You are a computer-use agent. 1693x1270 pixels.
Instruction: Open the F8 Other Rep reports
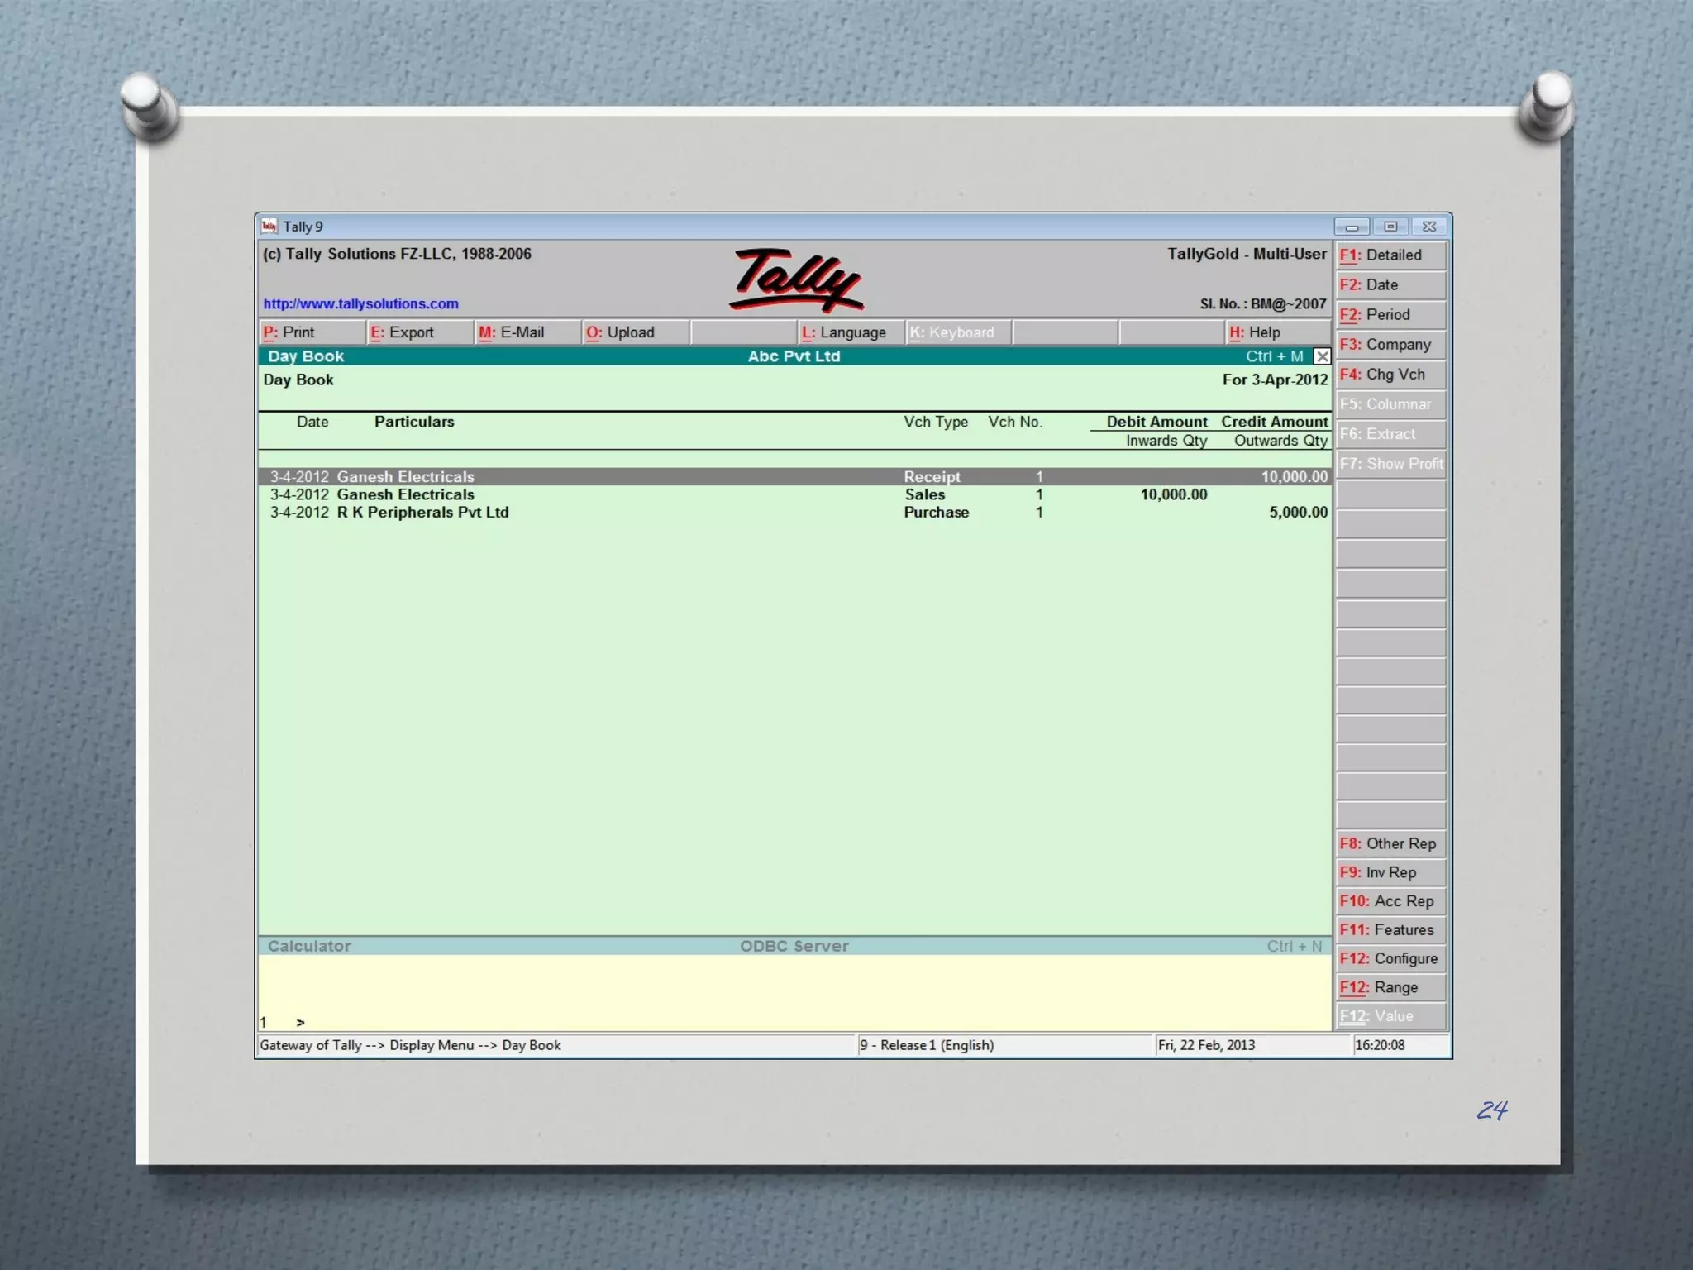click(1390, 844)
